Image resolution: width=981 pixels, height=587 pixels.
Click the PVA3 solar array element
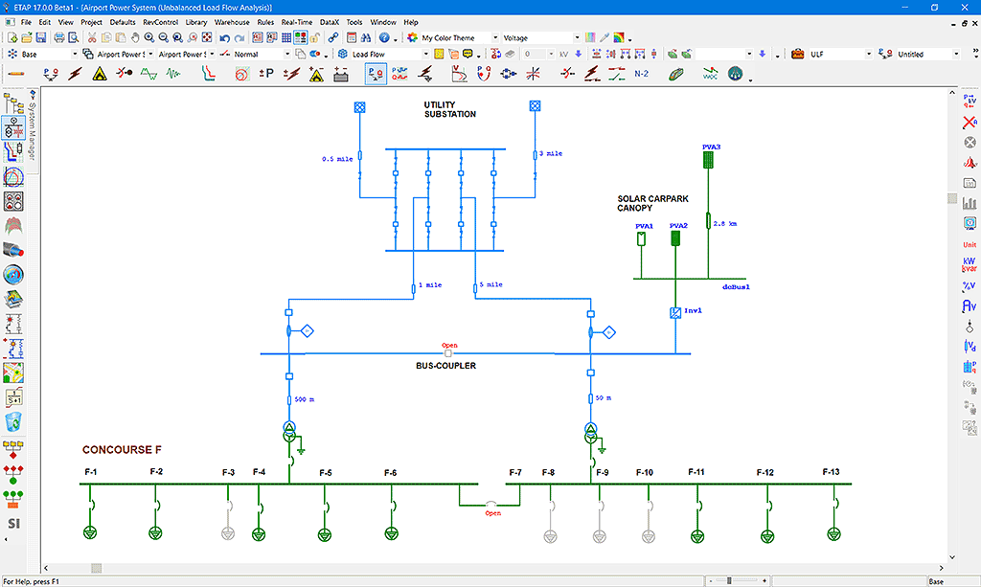point(709,161)
